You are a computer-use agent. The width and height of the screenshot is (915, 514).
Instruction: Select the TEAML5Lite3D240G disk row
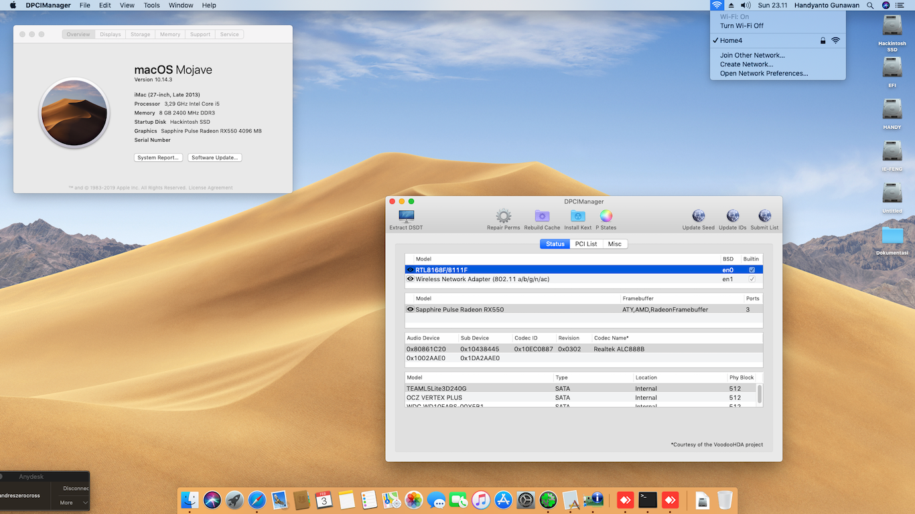pyautogui.click(x=581, y=388)
